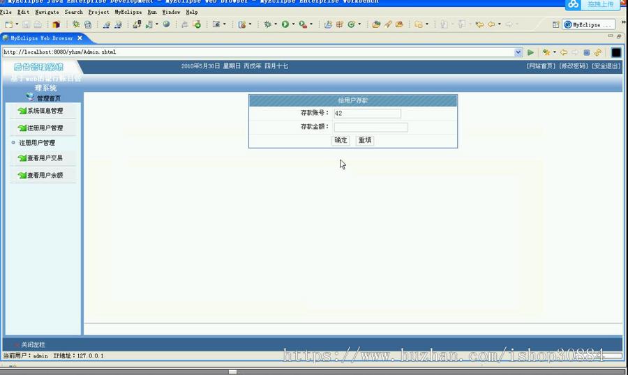Click the 存款账号 input field
The width and height of the screenshot is (628, 375).
[x=367, y=113]
